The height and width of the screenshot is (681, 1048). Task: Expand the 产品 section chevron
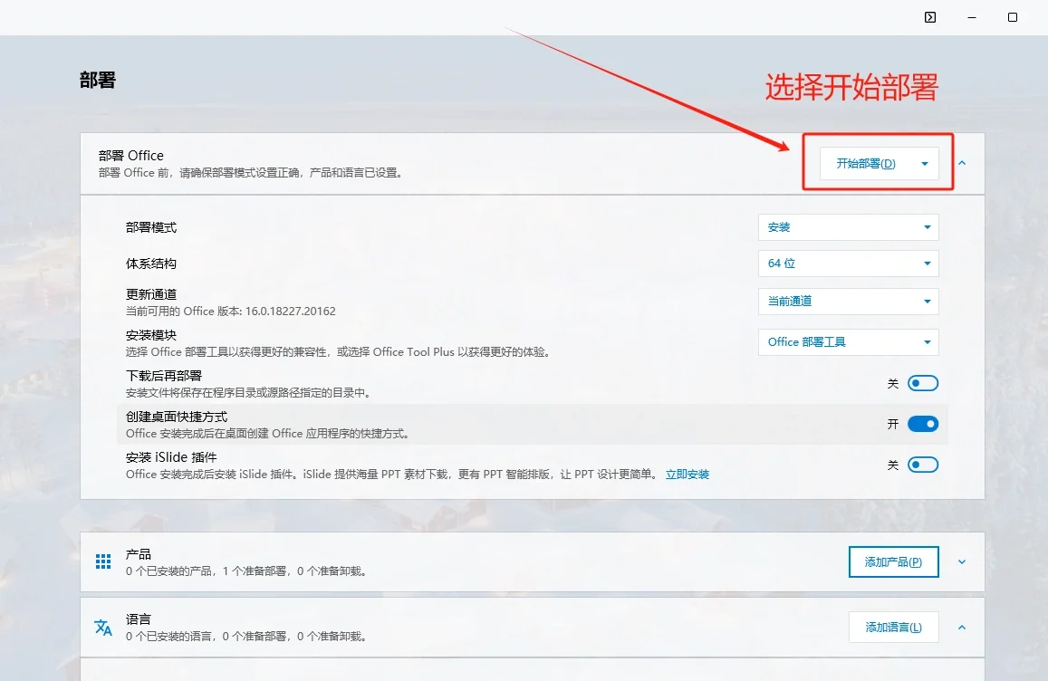[x=961, y=561]
